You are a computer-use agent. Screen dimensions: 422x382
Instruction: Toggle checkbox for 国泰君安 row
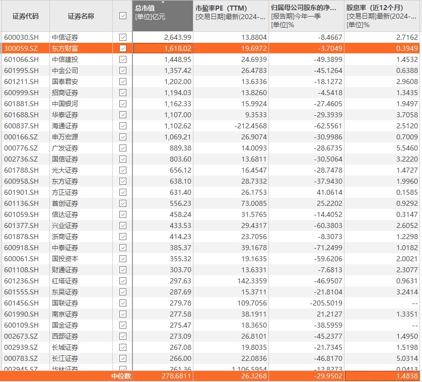pyautogui.click(x=122, y=82)
